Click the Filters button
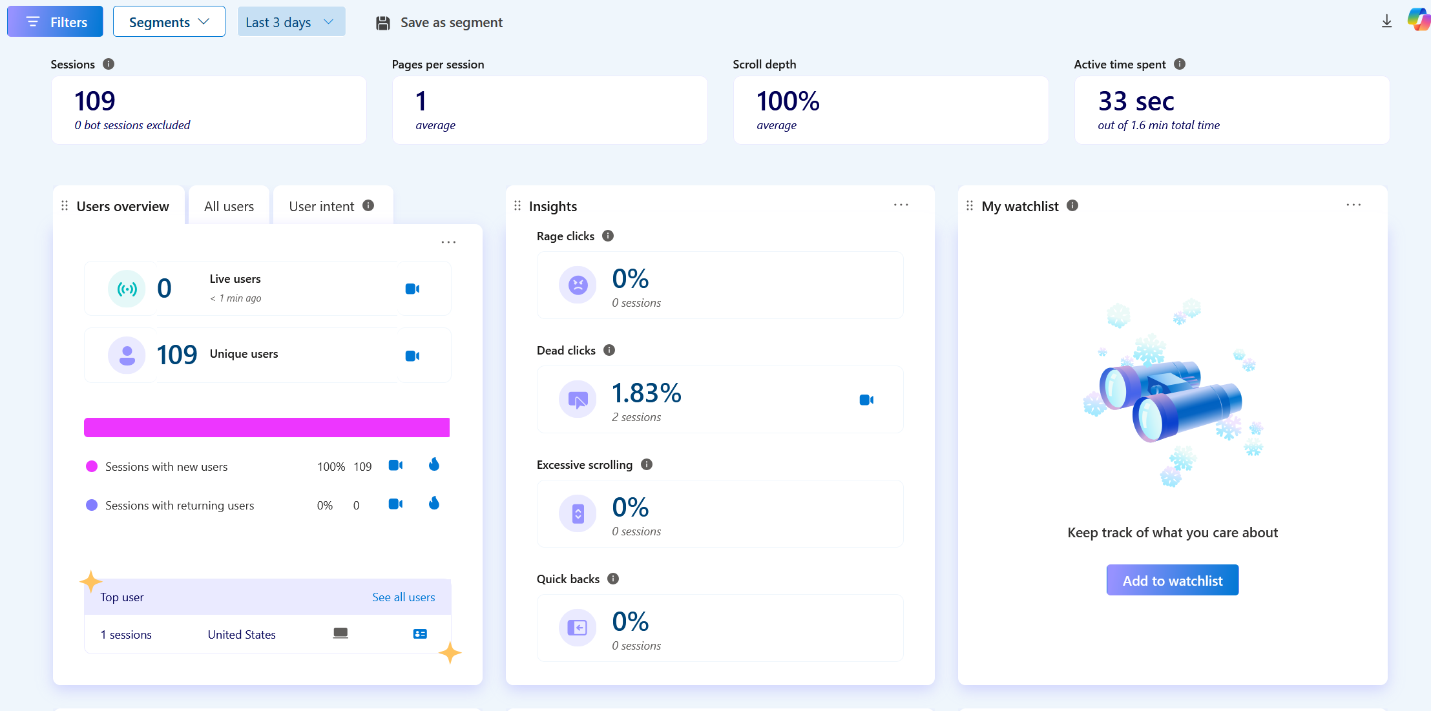Image resolution: width=1431 pixels, height=711 pixels. tap(56, 22)
